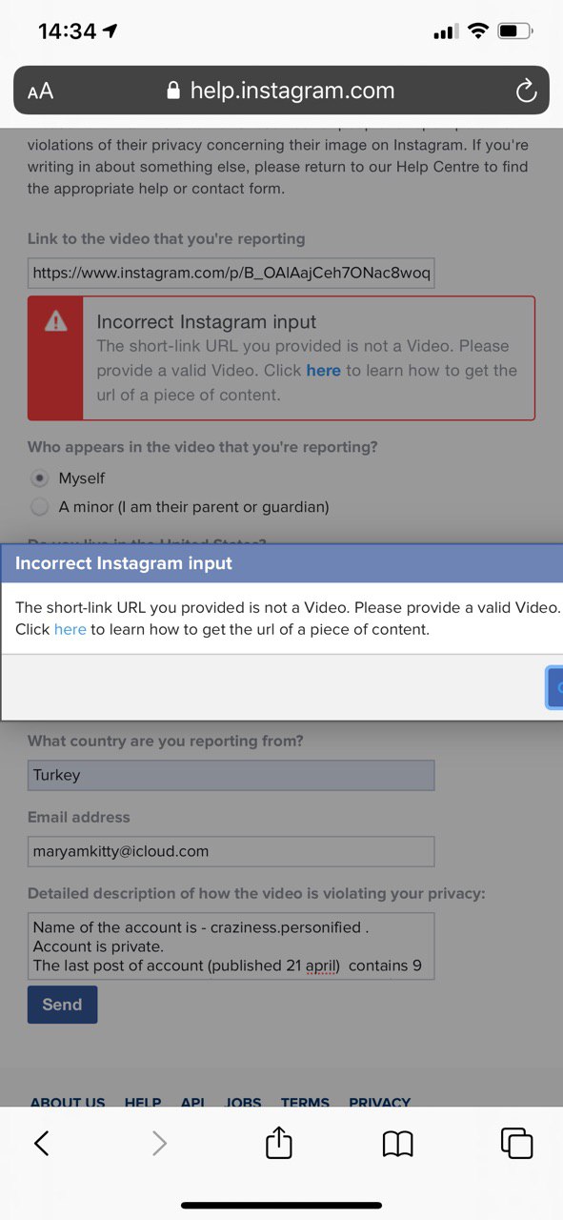Click the detailed description text area
The image size is (563, 1220).
click(x=231, y=945)
